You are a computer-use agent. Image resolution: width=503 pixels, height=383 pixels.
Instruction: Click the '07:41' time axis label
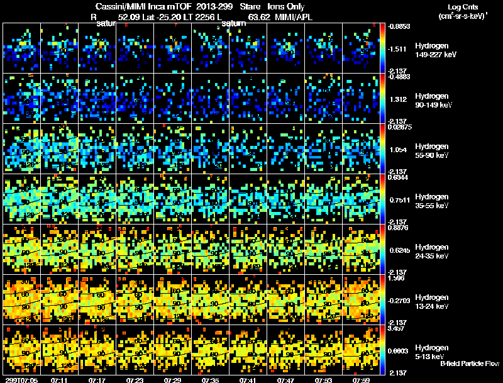(x=248, y=380)
